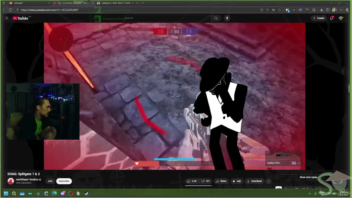This screenshot has width=352, height=198.
Task: Click the Create button
Action: pos(318,18)
